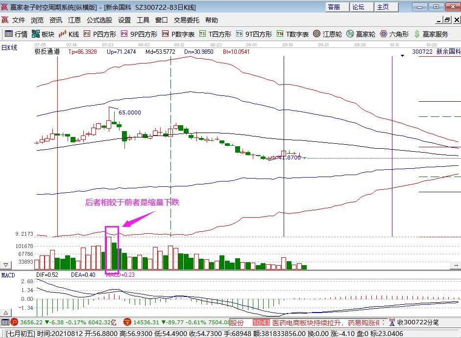Click the 07-23 date on the time axis

click(x=108, y=45)
